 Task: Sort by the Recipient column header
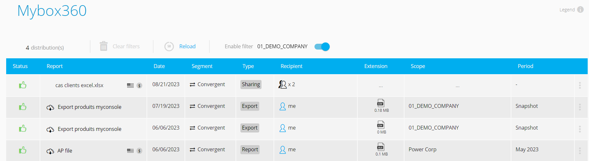click(x=291, y=66)
